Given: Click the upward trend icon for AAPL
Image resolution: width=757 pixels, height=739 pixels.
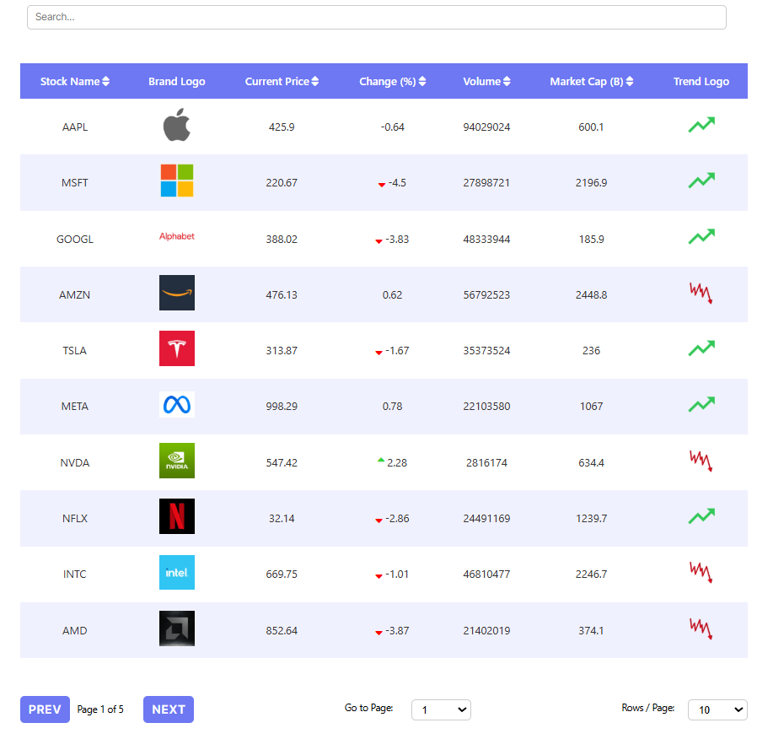Looking at the screenshot, I should click(701, 125).
